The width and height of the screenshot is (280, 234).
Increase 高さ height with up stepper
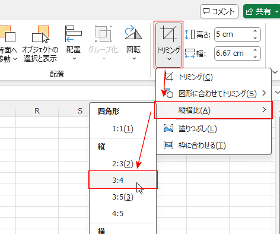click(x=255, y=31)
